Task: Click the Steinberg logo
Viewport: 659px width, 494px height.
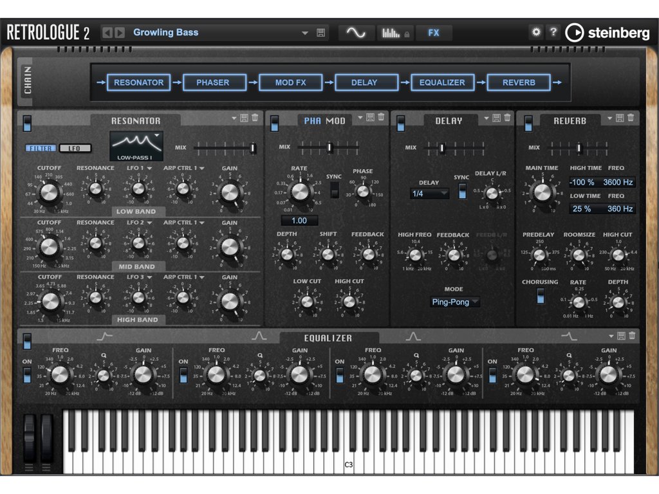Action: (x=607, y=32)
